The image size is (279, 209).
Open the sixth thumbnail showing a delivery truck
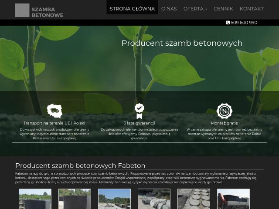[234, 199]
